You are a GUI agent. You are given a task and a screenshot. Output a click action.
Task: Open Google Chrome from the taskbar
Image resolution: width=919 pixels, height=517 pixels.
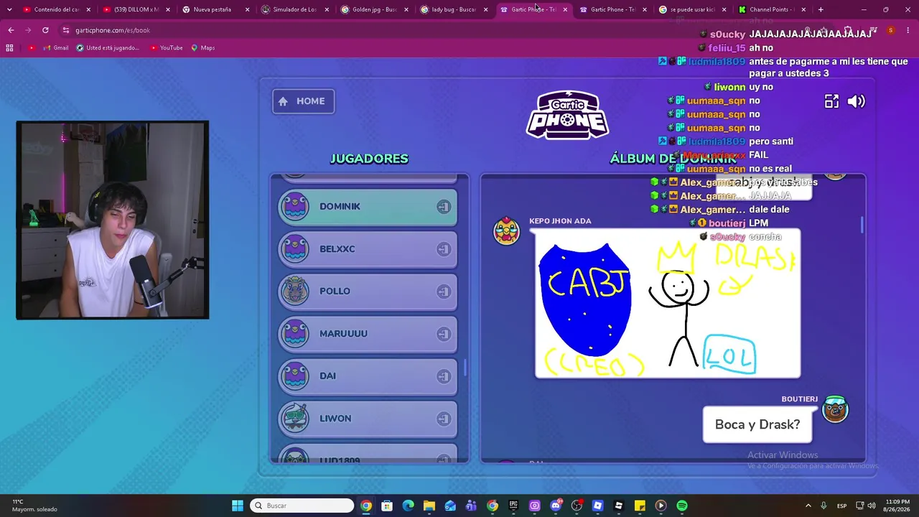click(366, 506)
